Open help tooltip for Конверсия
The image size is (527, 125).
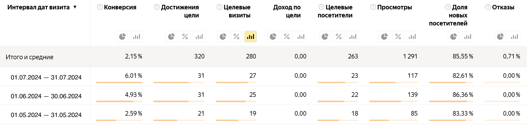(100, 7)
